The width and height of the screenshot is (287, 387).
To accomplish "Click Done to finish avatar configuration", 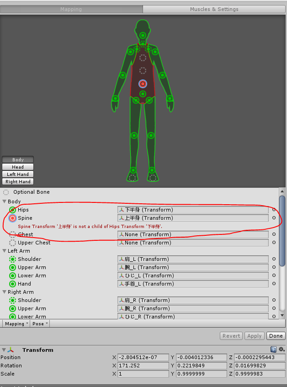I will pyautogui.click(x=276, y=336).
